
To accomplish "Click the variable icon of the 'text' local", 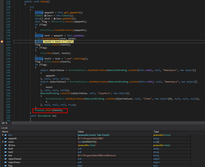I will 6,155.
